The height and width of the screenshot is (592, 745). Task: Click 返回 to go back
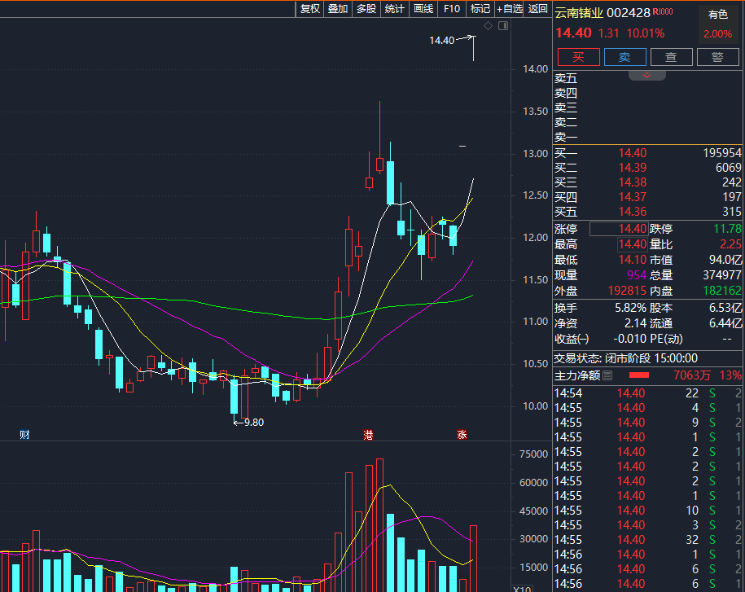coord(538,9)
